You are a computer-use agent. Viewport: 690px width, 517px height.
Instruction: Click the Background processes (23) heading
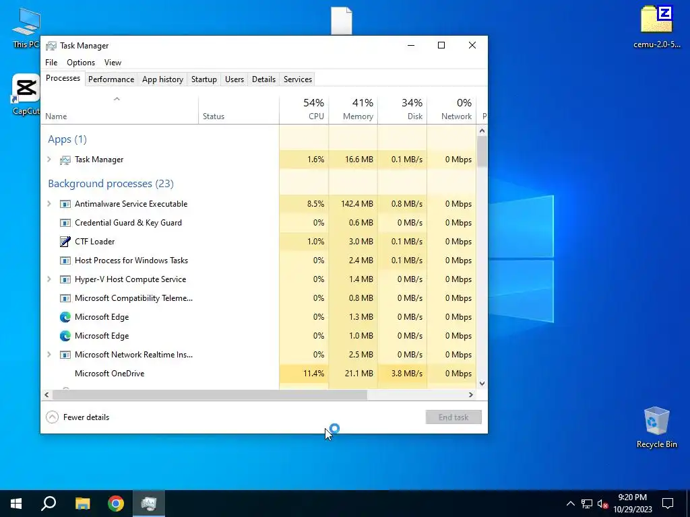[x=111, y=184]
